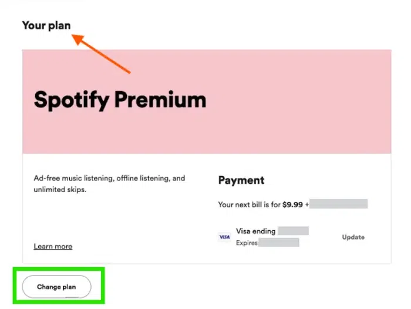This screenshot has height=309, width=411.
Task: Click the "Your next bill is for" text
Action: 250,204
